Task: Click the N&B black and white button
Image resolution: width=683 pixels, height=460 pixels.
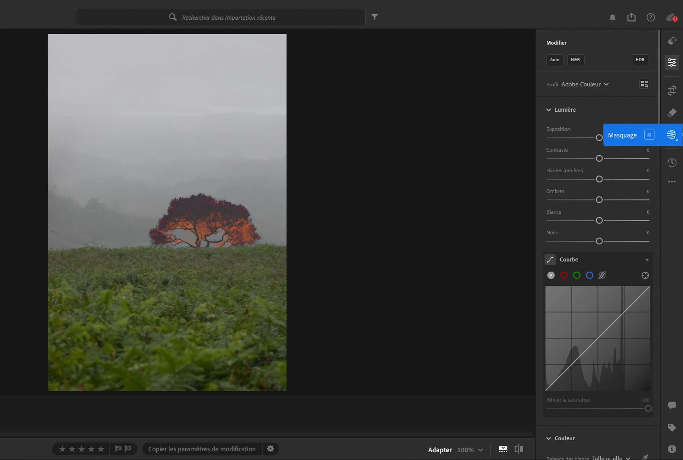Action: click(x=575, y=60)
